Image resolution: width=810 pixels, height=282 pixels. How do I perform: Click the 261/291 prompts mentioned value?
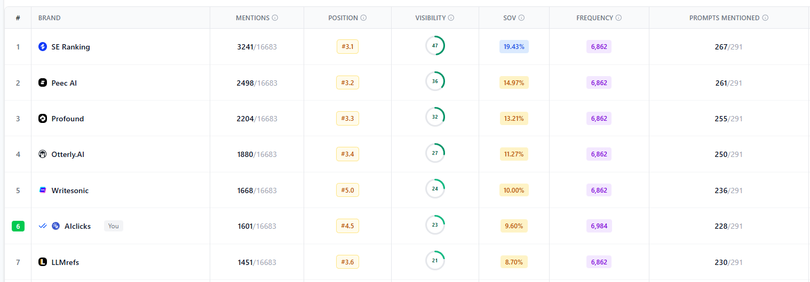729,83
